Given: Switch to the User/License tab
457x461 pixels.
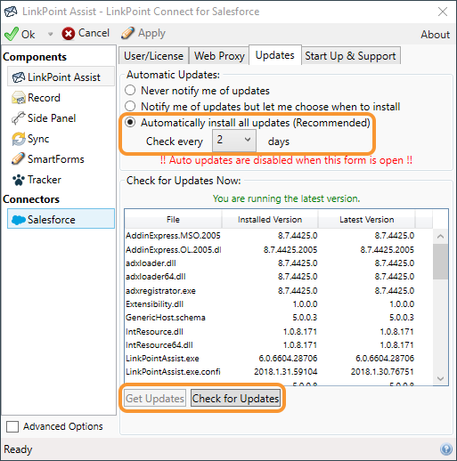Looking at the screenshot, I should [153, 56].
